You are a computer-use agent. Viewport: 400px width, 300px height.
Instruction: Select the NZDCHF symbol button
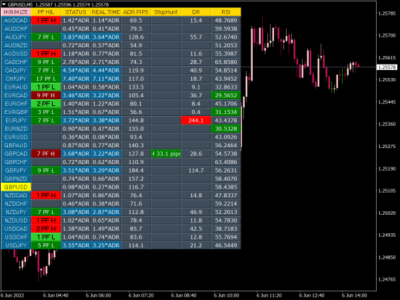pyautogui.click(x=16, y=204)
